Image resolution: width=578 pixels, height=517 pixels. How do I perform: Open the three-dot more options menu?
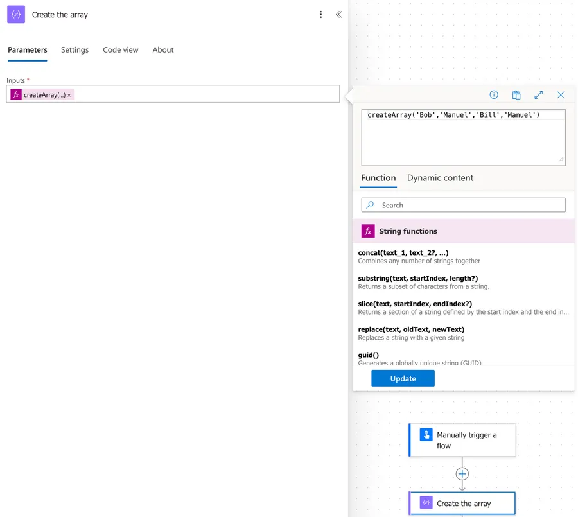click(321, 15)
